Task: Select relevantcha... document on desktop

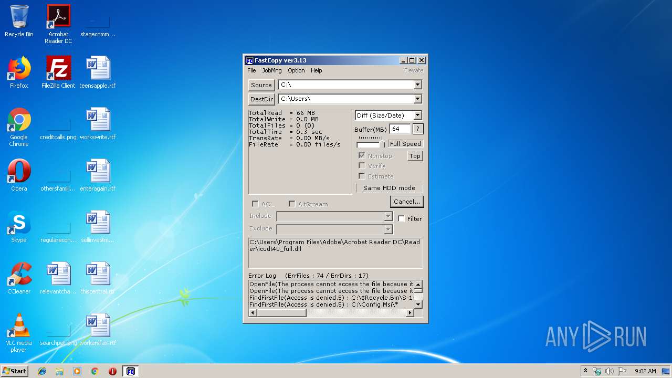Action: pos(58,278)
